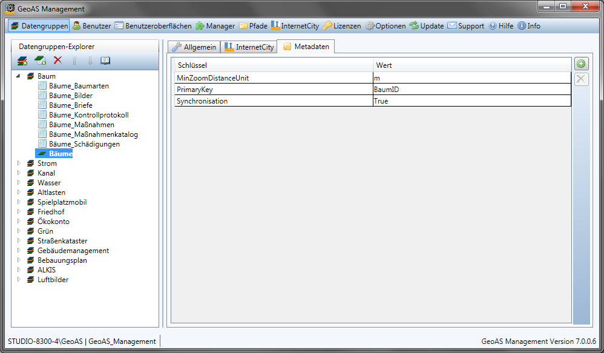Click the red X delete icon in the explorer
Viewport: 604px width, 353px height.
(x=57, y=60)
